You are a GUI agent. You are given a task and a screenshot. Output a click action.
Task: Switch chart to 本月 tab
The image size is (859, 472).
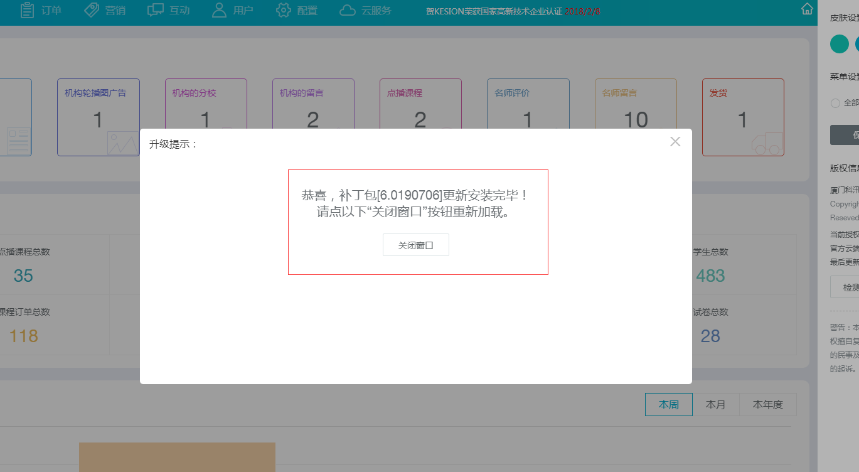(715, 405)
